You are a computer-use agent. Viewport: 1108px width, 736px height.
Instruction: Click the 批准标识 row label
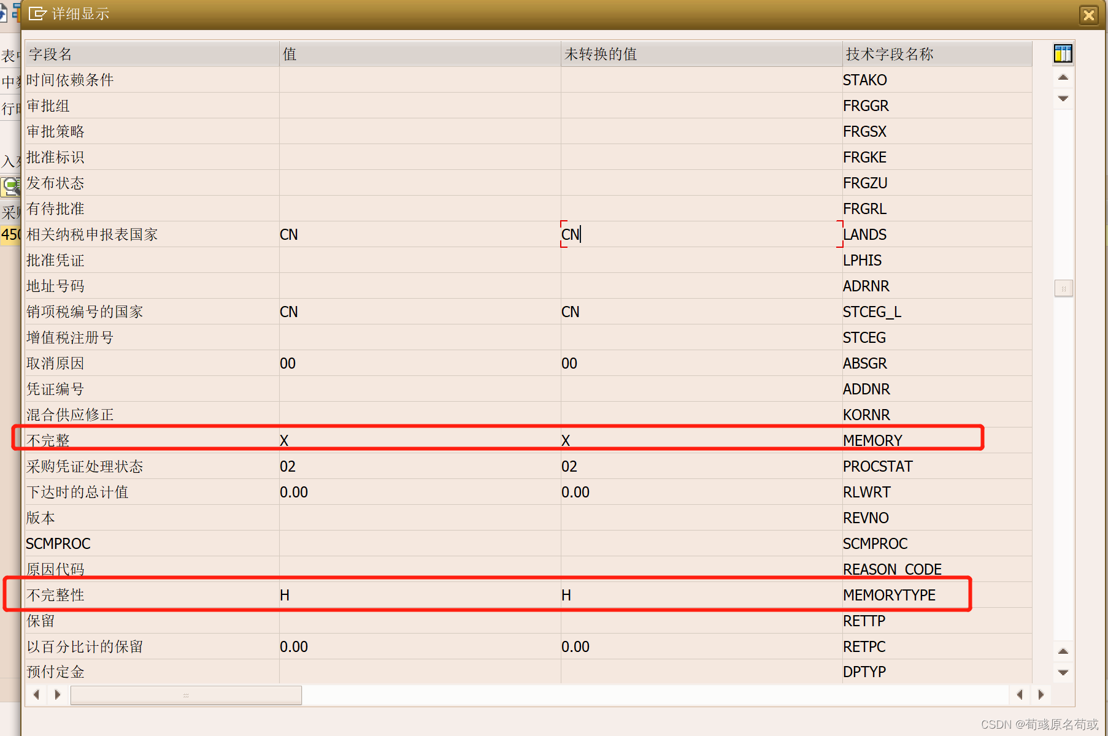55,157
